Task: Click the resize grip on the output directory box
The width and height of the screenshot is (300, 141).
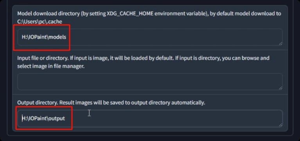Action: point(280,125)
